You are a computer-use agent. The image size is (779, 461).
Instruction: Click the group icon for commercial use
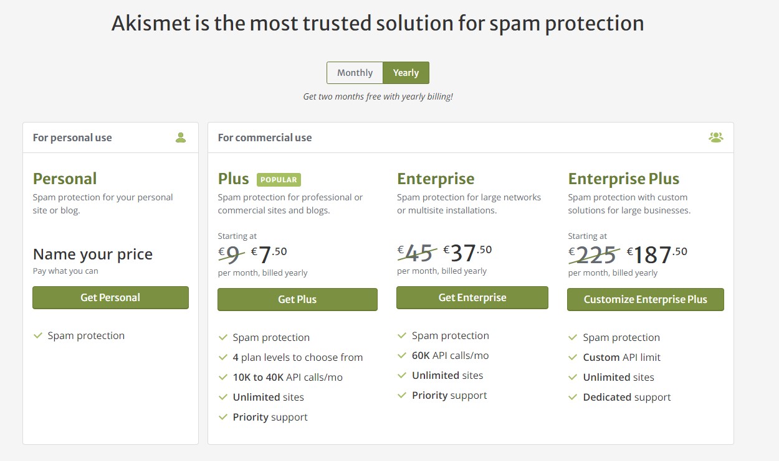pyautogui.click(x=716, y=137)
